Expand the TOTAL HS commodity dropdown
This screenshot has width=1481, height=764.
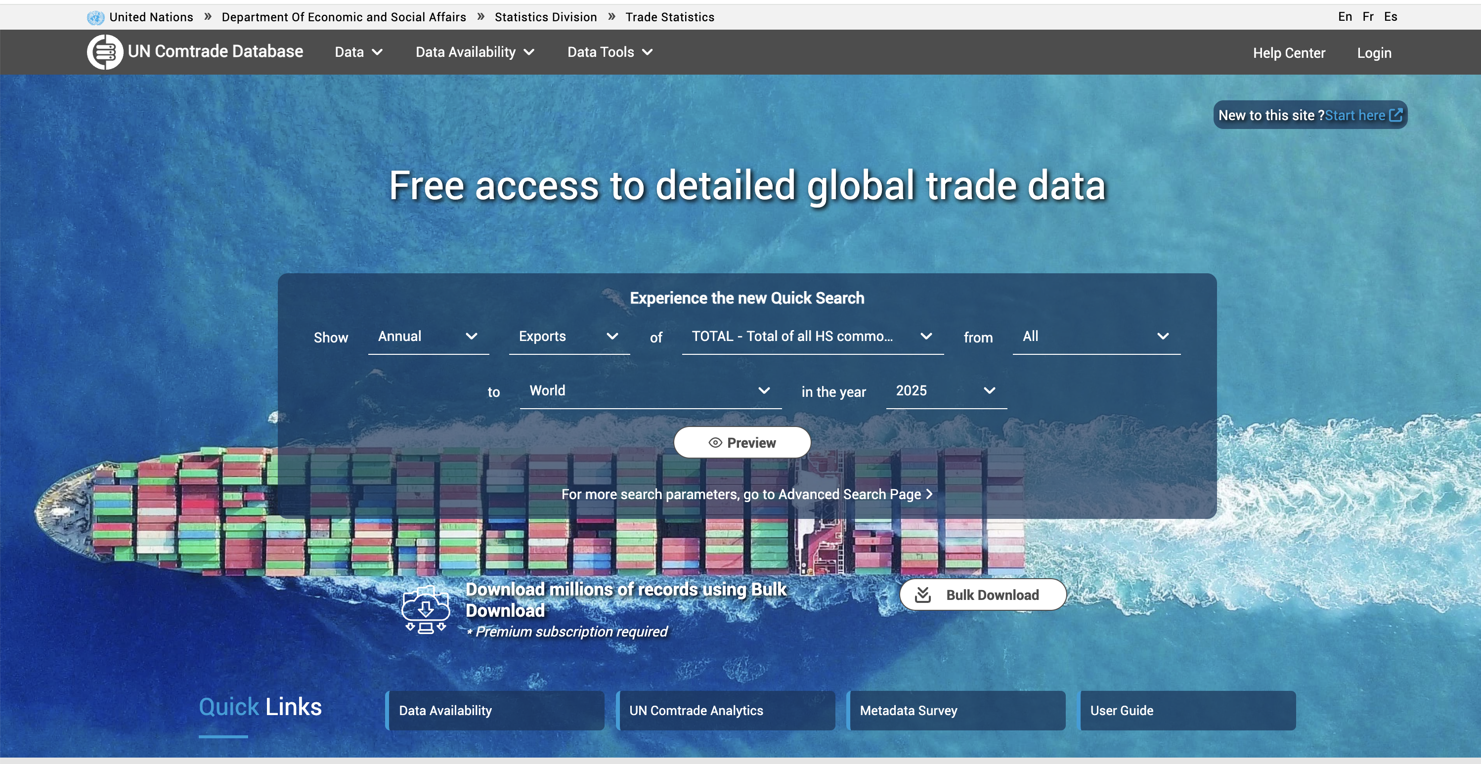811,337
